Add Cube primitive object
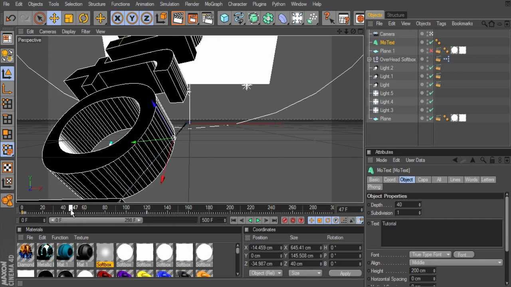The image size is (511, 287). click(x=224, y=18)
